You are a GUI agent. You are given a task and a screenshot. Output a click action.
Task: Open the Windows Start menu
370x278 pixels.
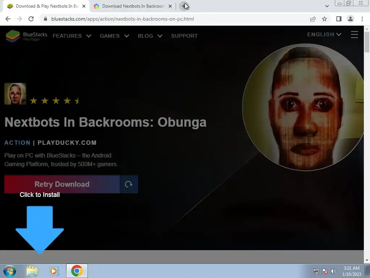[10, 271]
